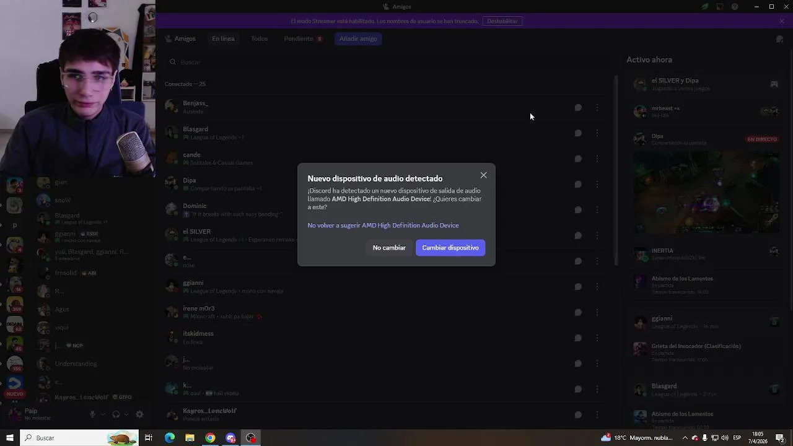Open user settings gear icon
The width and height of the screenshot is (793, 446).
pos(139,414)
